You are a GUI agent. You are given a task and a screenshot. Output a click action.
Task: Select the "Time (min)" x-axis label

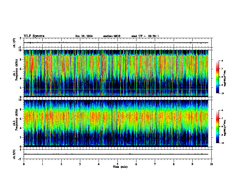click(x=120, y=167)
